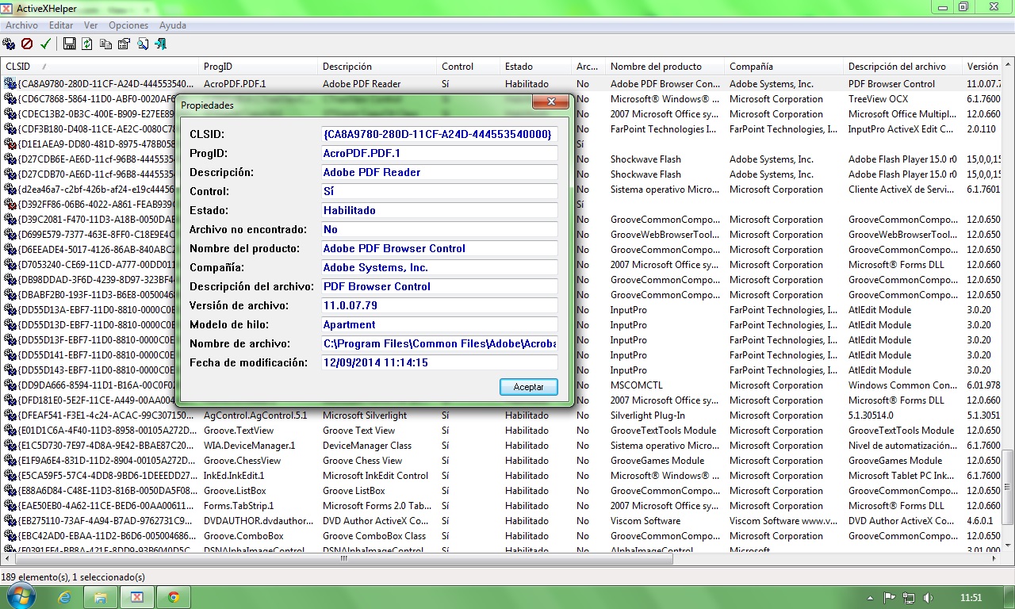This screenshot has width=1015, height=609.
Task: Click the Fecha de modificación value field
Action: click(x=439, y=362)
